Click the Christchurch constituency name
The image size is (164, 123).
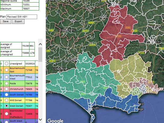point(16,89)
